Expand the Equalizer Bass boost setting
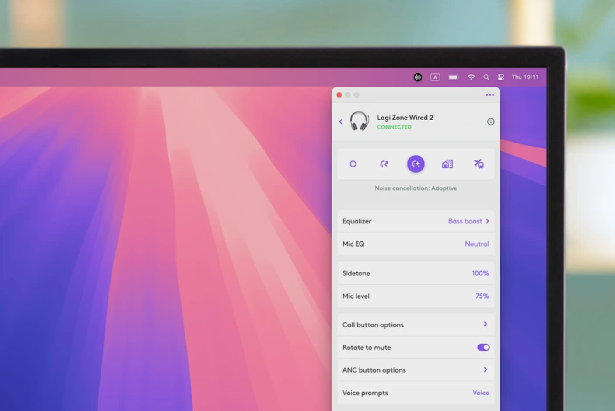 click(x=468, y=221)
